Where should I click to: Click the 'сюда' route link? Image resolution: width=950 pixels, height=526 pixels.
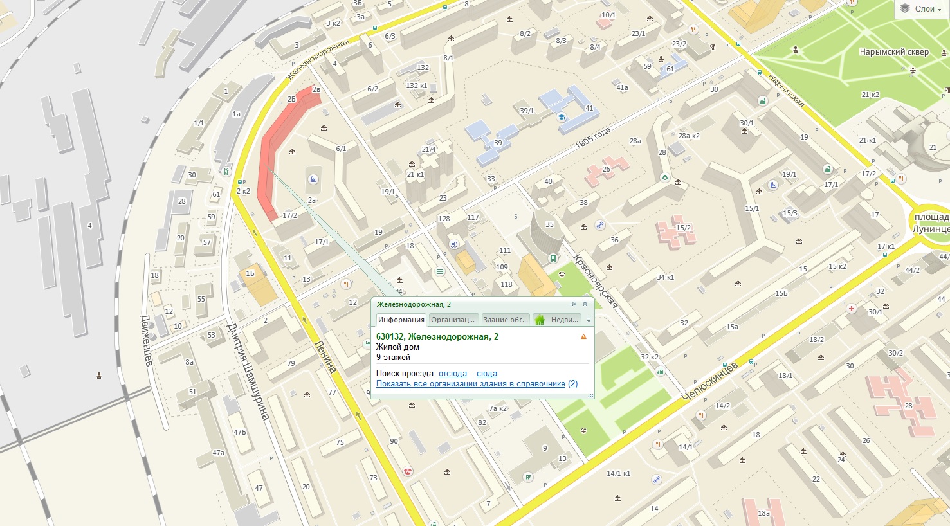(x=486, y=374)
